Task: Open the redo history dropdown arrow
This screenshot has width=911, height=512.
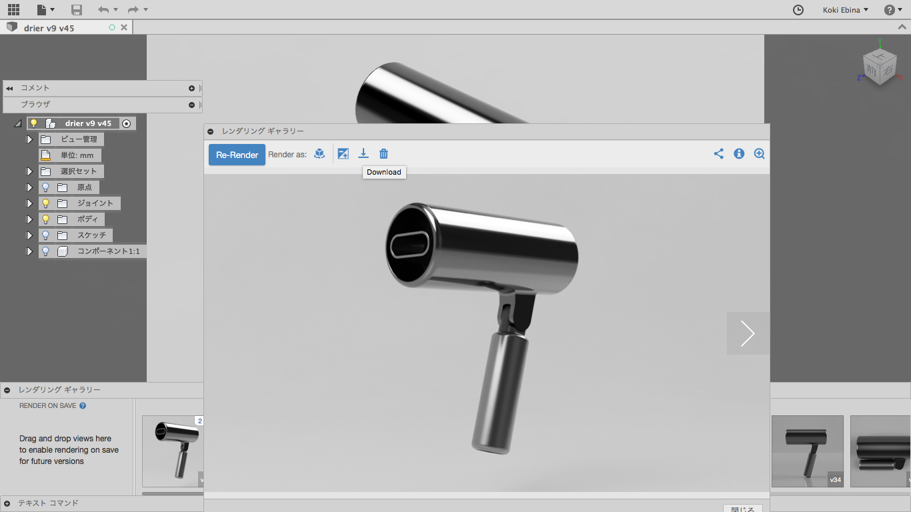Action: (x=145, y=9)
